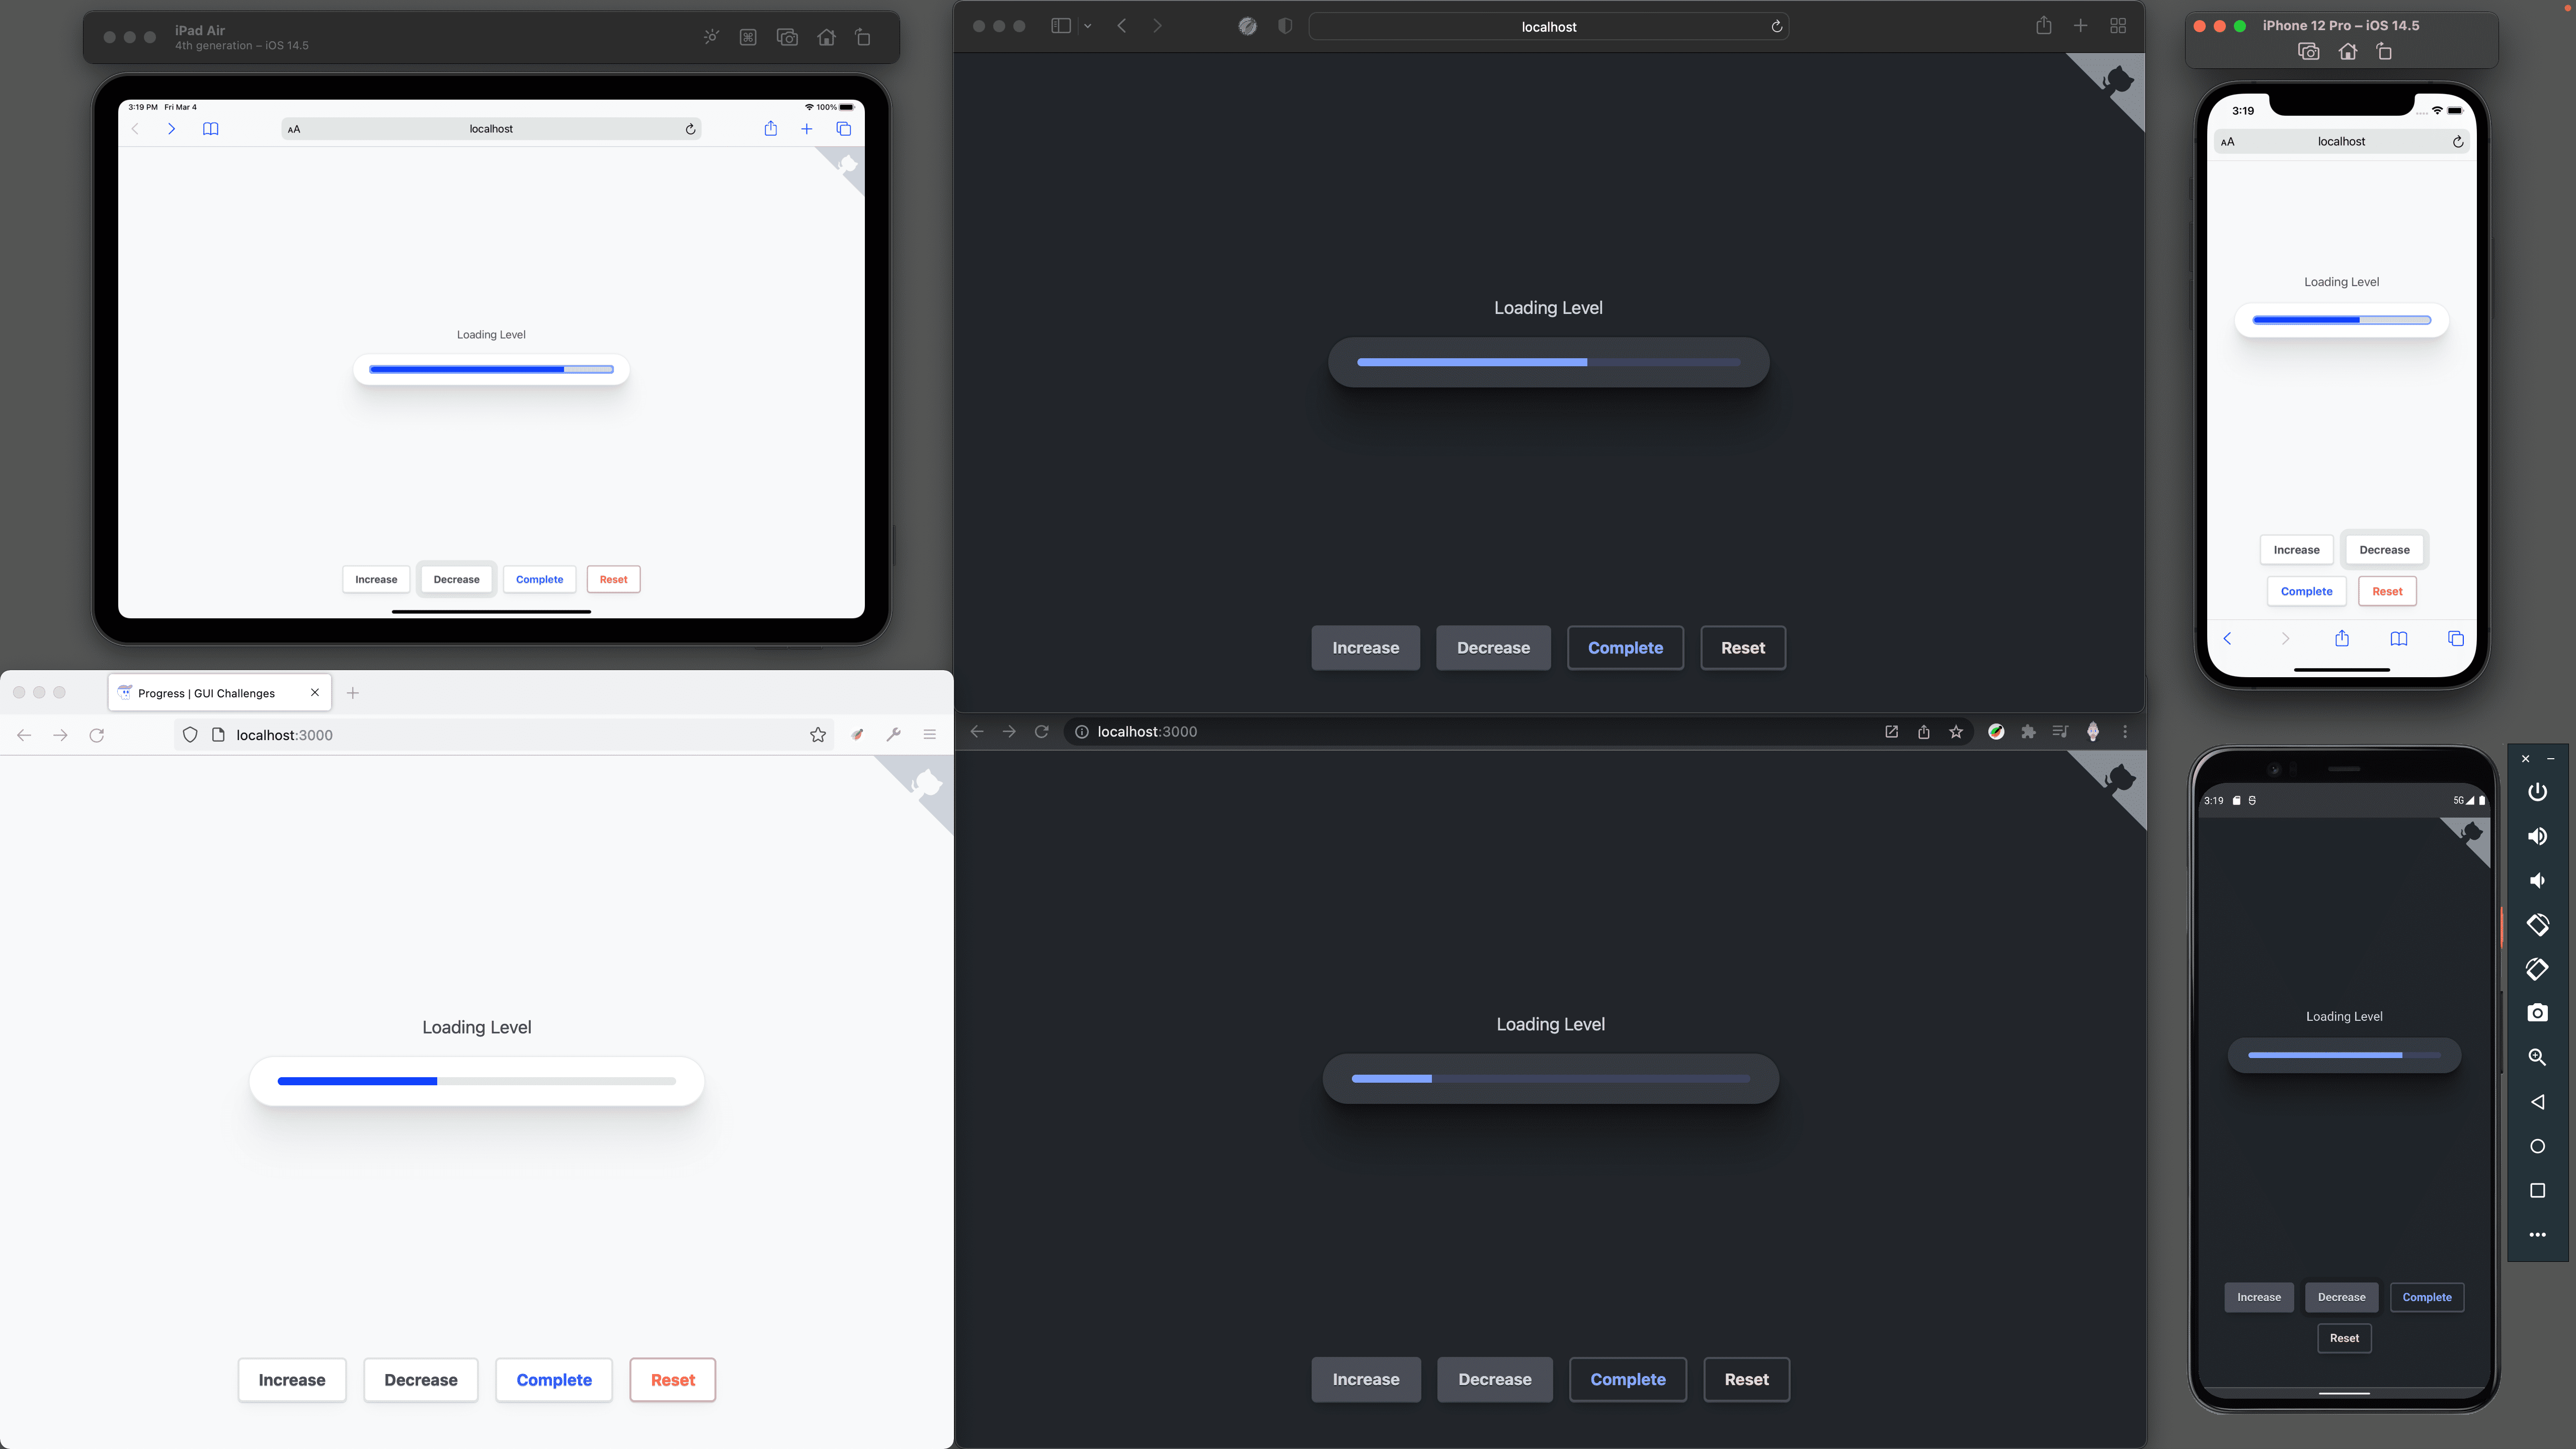Click the share icon in top Safari toolbar

coord(2042,25)
